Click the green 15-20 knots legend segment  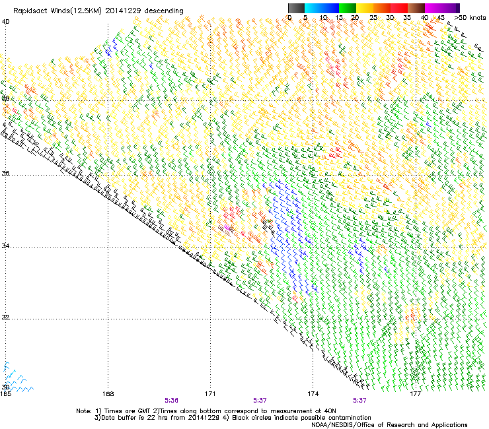348,8
